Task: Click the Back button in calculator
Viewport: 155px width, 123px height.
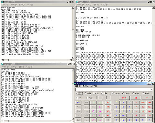Action: [x=124, y=98]
